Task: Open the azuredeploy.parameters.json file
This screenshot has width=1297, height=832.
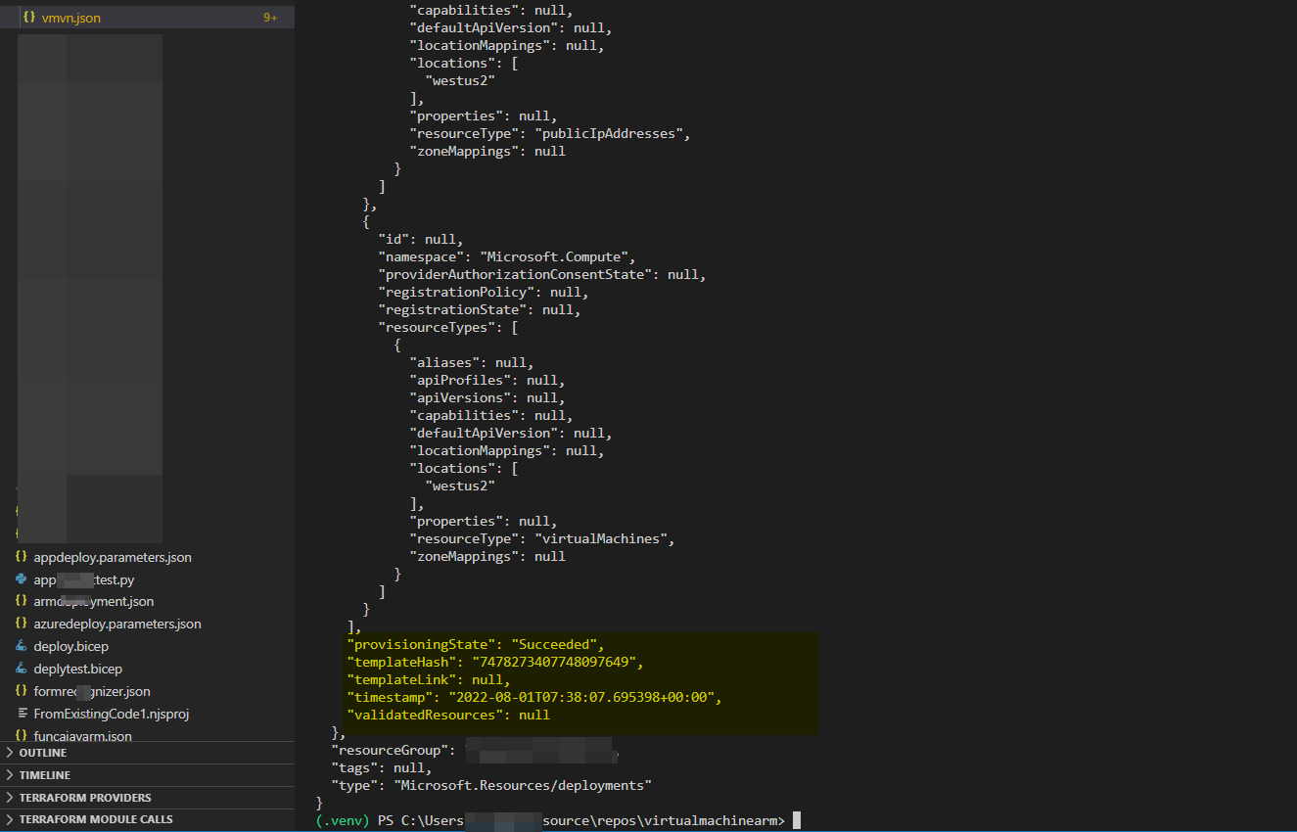Action: click(x=117, y=624)
